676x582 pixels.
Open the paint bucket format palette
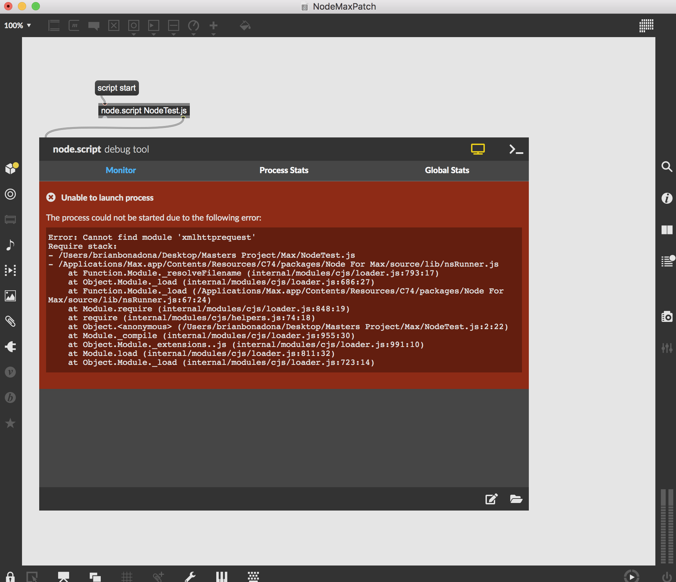[245, 25]
